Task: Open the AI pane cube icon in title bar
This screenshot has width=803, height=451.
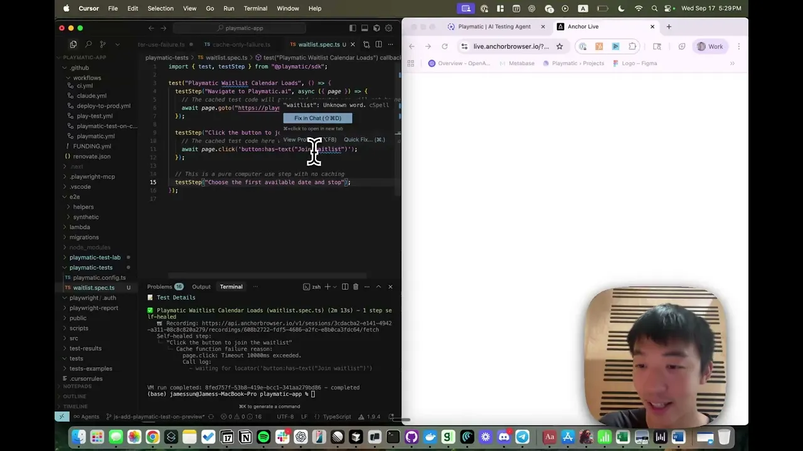Action: coord(376,28)
